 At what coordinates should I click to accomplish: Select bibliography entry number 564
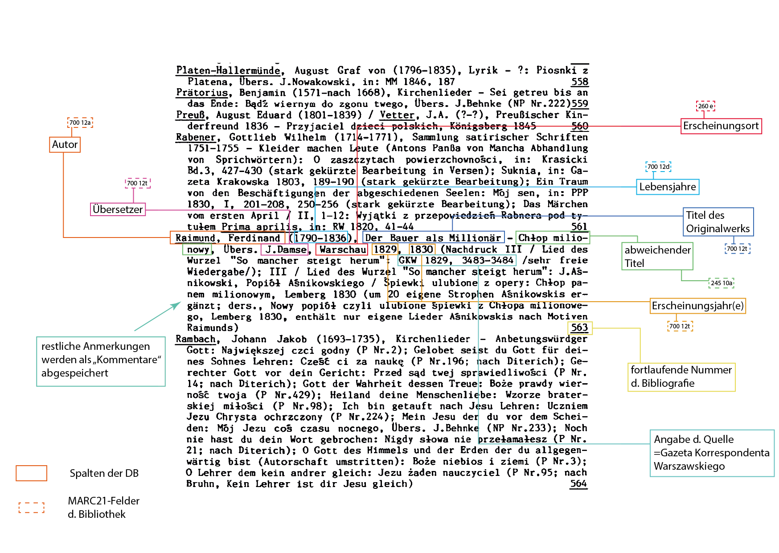[x=579, y=484]
